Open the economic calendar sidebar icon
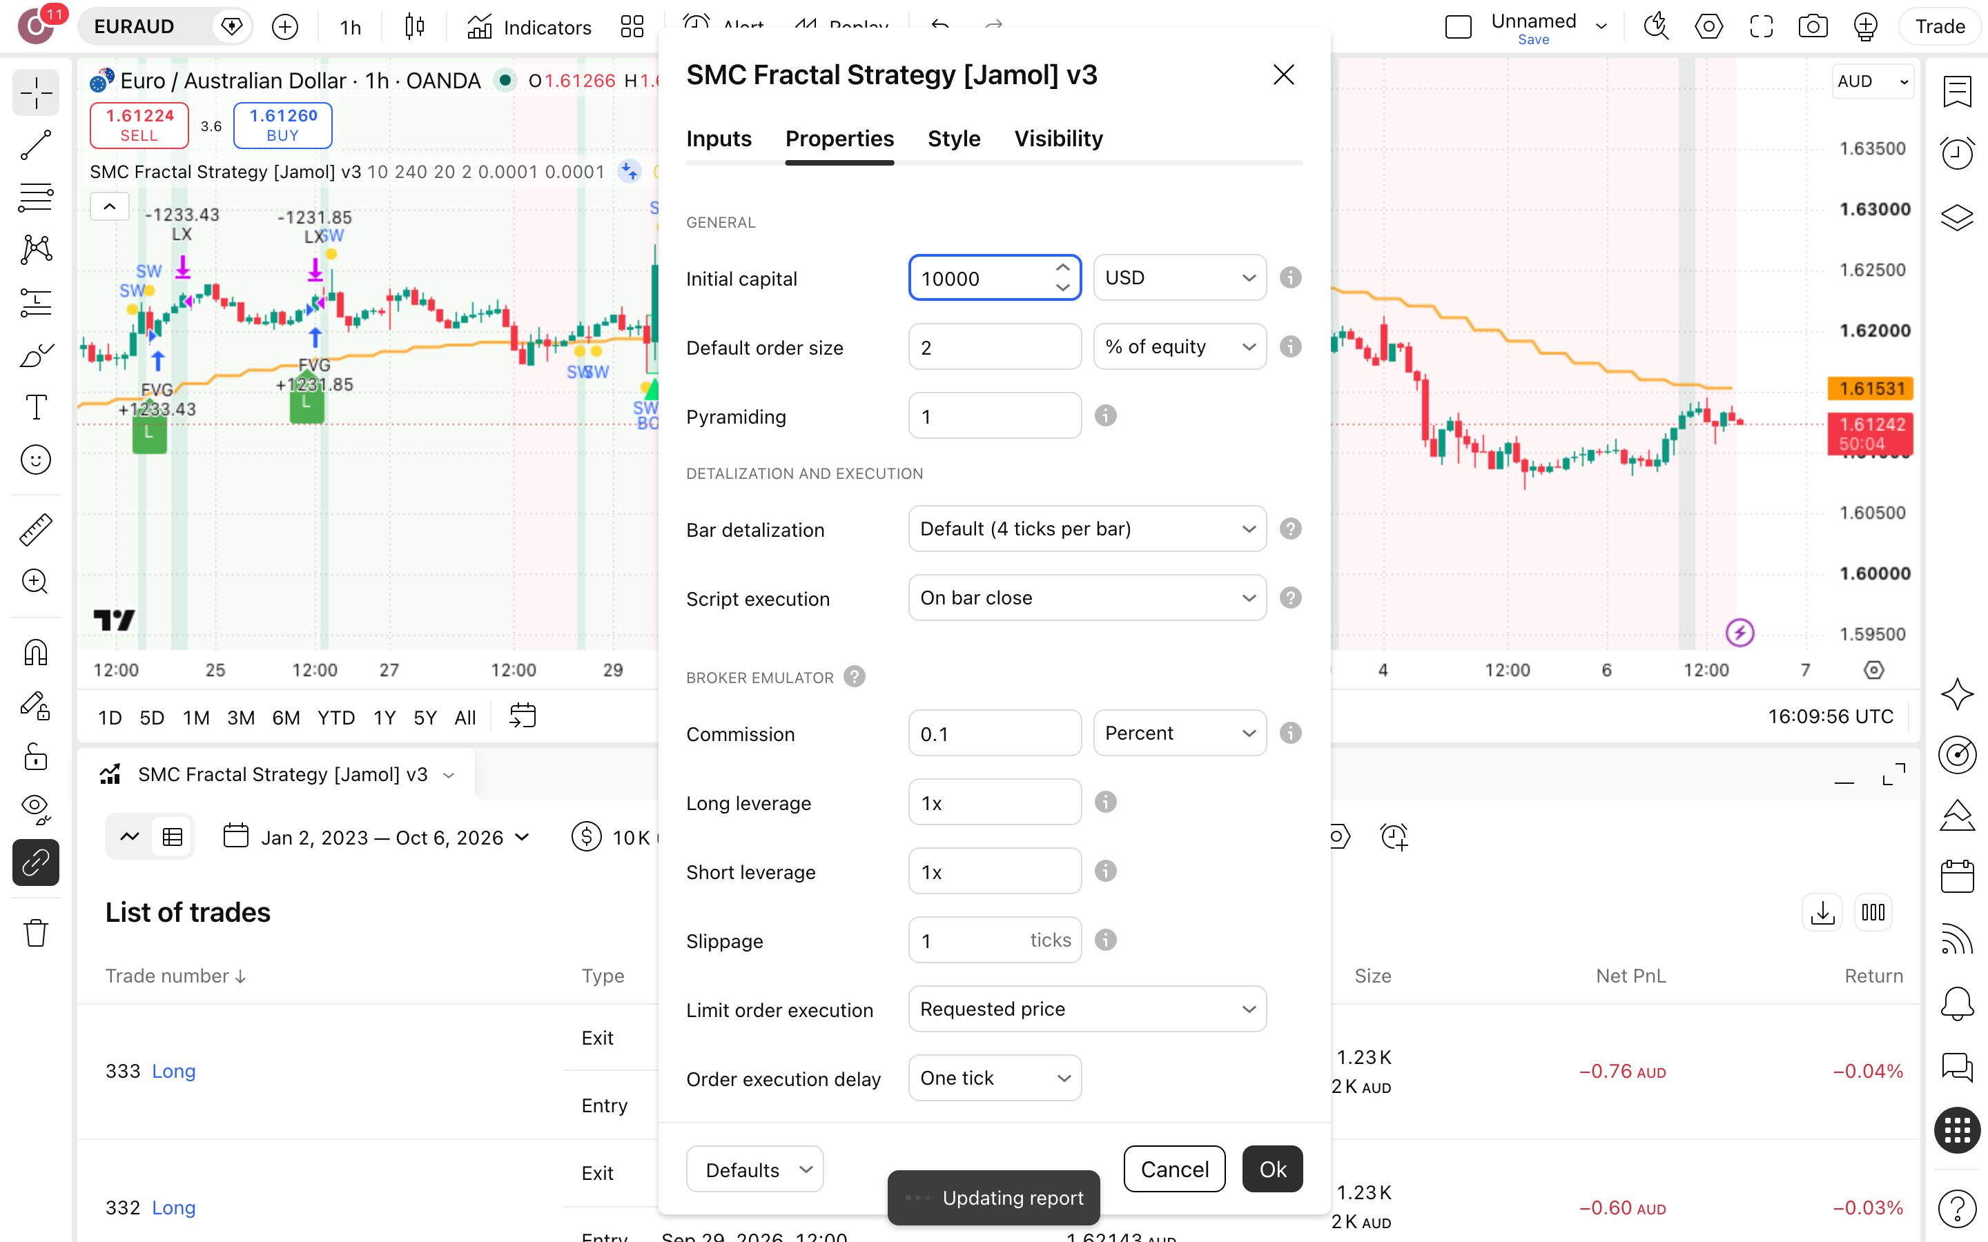The height and width of the screenshot is (1242, 1988). coord(1957,876)
